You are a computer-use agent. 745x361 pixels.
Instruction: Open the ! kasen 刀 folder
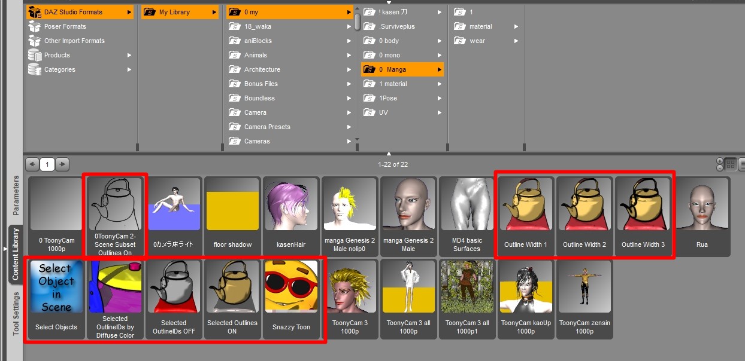(x=402, y=12)
